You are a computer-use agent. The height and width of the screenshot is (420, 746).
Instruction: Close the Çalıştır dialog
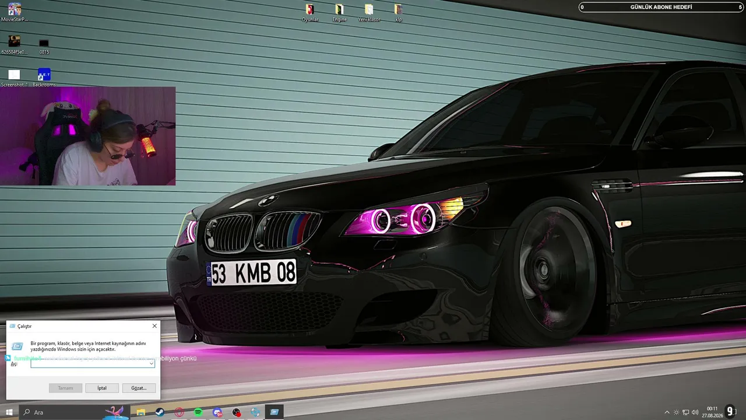tap(154, 326)
